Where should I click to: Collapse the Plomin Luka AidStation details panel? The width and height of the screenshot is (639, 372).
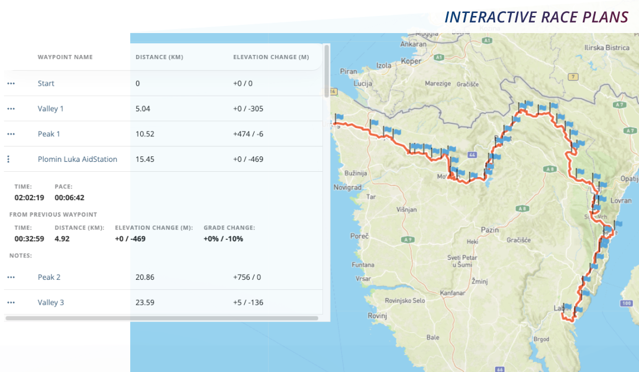(x=8, y=159)
